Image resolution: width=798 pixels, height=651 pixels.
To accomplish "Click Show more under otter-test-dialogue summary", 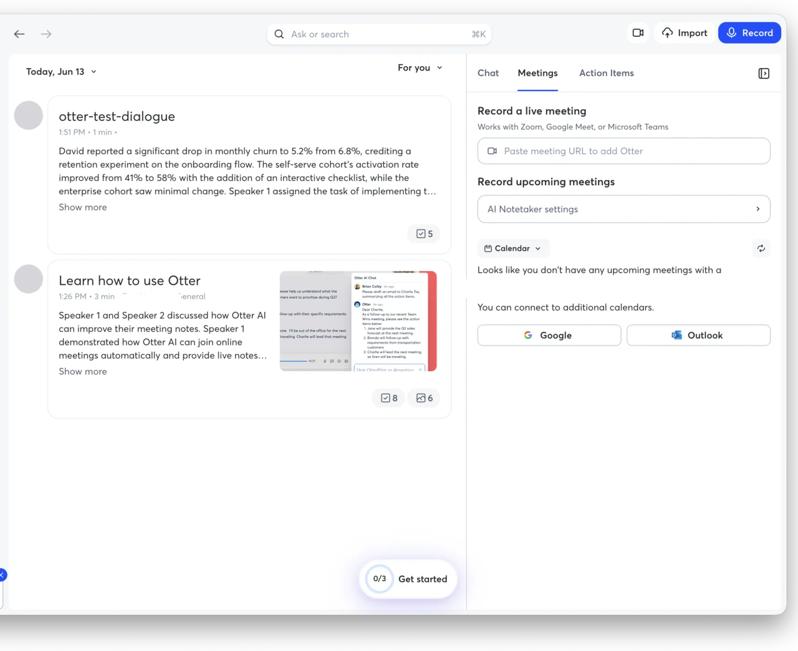I will point(83,207).
